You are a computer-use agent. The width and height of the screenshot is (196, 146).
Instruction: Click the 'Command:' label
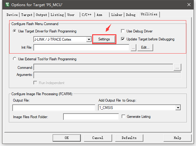pos(25,68)
